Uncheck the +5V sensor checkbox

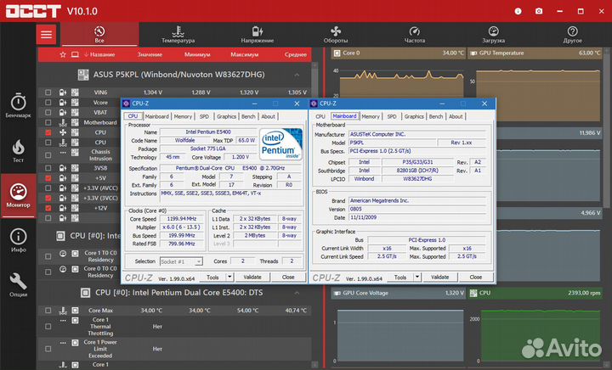(x=48, y=178)
